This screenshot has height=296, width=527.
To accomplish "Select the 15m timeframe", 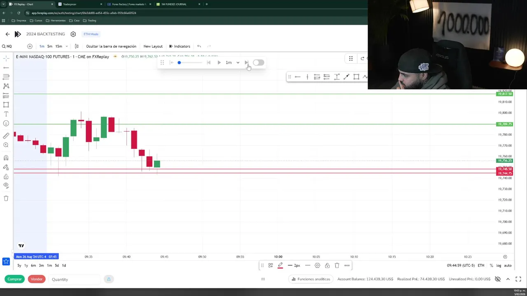I will click(58, 46).
